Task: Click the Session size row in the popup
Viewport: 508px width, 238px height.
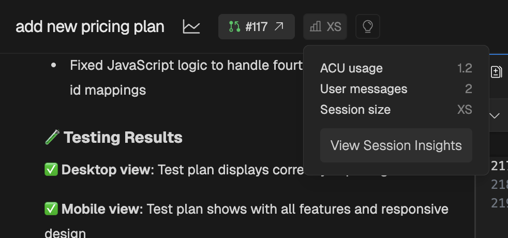Action: [396, 110]
